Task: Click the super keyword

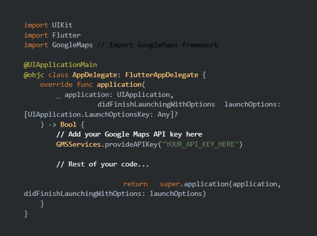Action: [x=170, y=184]
